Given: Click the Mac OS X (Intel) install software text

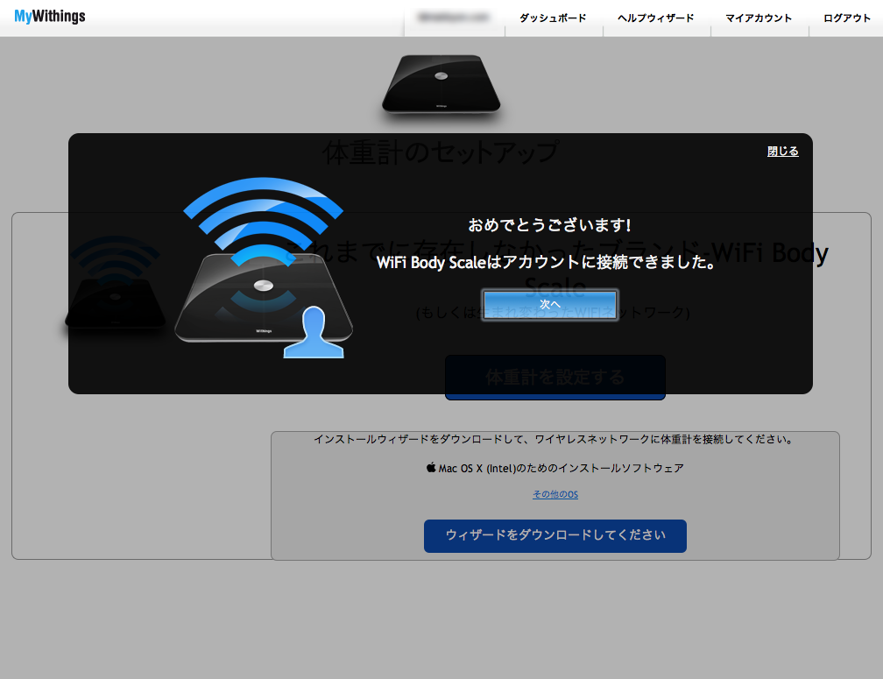Looking at the screenshot, I should (561, 468).
